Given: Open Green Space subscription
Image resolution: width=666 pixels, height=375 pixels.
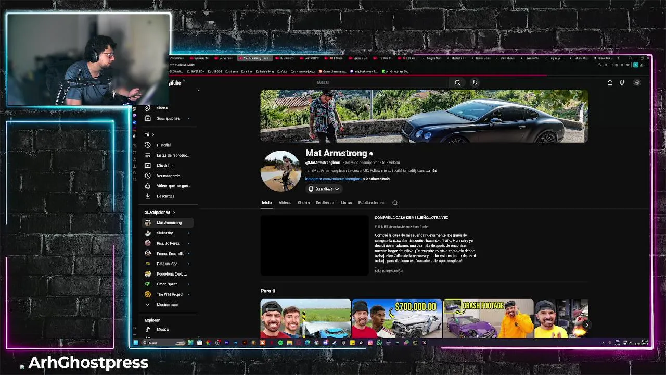Looking at the screenshot, I should [168, 284].
